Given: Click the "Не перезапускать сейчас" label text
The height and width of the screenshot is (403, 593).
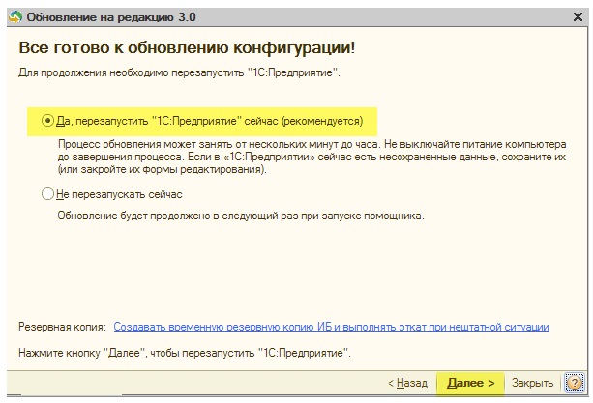Looking at the screenshot, I should (x=119, y=194).
